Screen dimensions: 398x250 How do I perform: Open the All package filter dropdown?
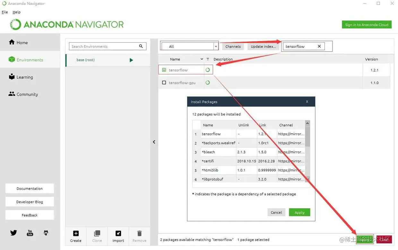[x=190, y=46]
